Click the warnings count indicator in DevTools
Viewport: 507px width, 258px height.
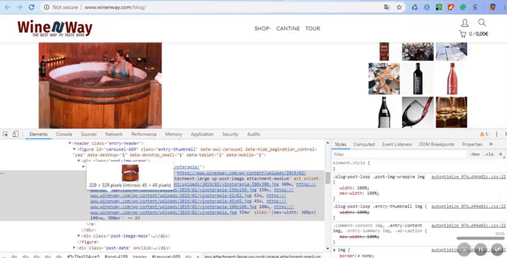484,134
